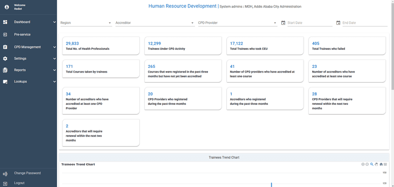This screenshot has width=394, height=187.
Task: Expand the Reports submenu chevron
Action: point(55,70)
